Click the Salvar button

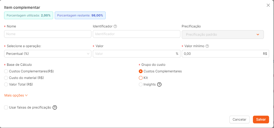tap(261, 120)
